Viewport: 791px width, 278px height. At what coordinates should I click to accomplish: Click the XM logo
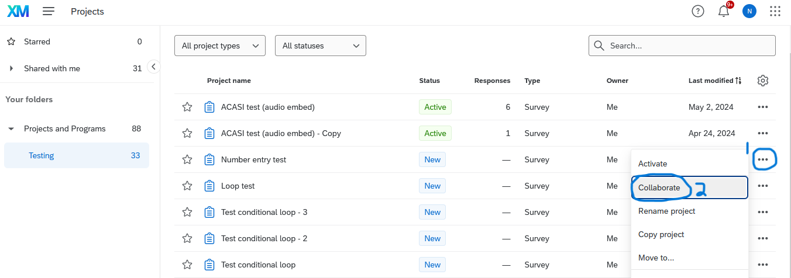click(x=18, y=12)
